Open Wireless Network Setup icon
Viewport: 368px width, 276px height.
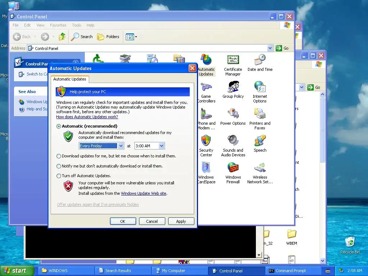point(260,173)
